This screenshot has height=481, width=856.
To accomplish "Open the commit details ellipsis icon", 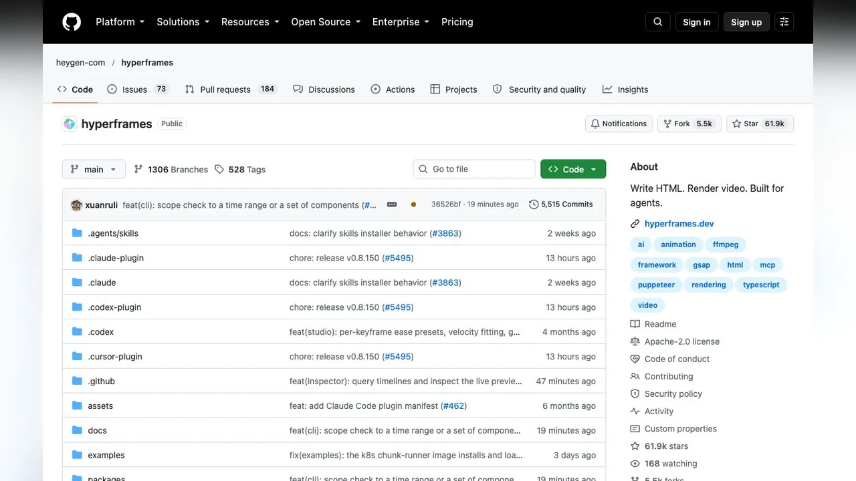I will 392,204.
